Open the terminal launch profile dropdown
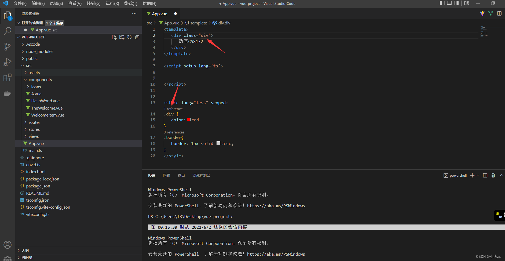Image resolution: width=505 pixels, height=261 pixels. pos(478,175)
